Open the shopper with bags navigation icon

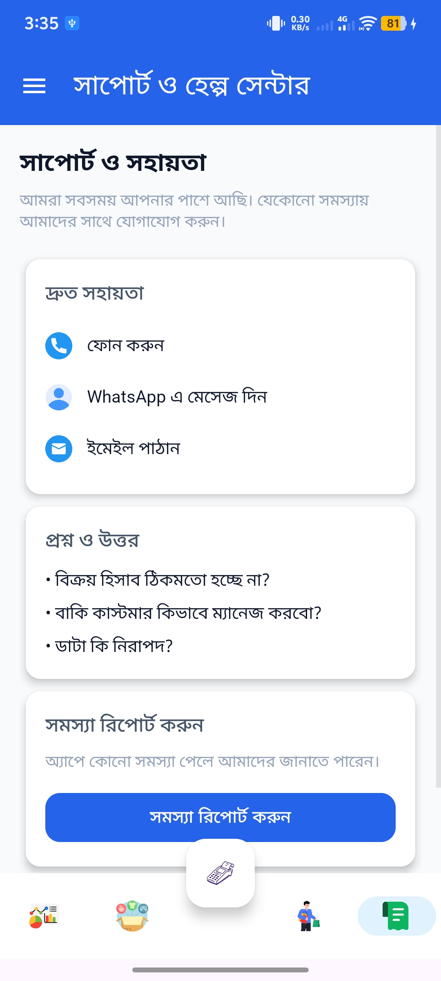click(308, 916)
